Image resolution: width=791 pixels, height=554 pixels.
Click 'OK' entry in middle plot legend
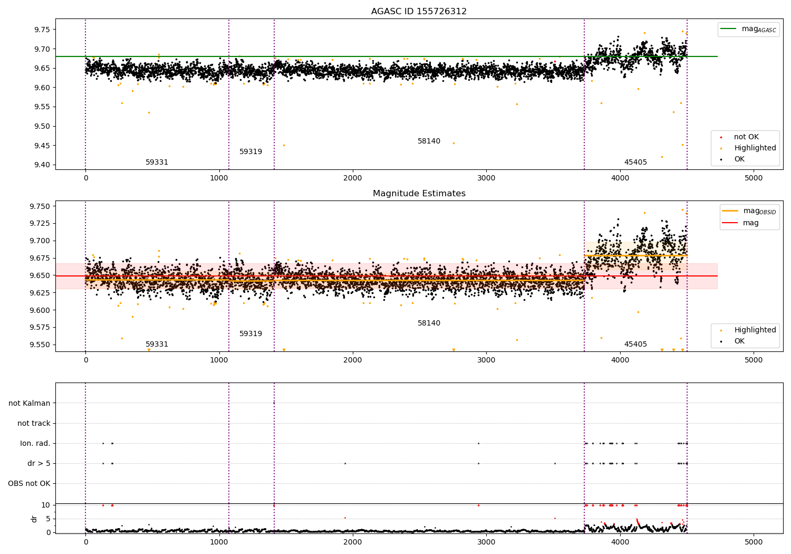pos(731,341)
